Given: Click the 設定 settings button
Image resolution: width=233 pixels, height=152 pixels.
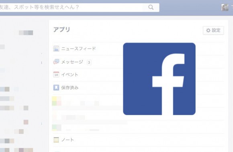Looking at the screenshot, I should [x=213, y=30].
